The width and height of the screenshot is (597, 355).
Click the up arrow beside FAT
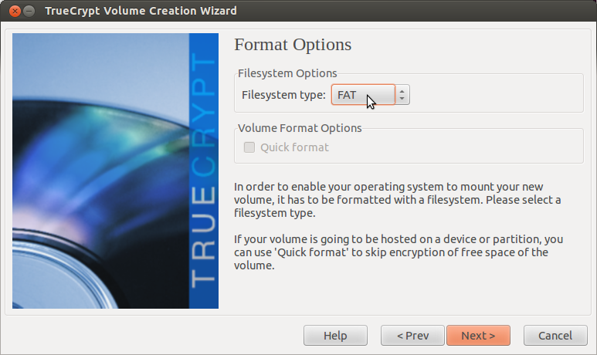click(402, 90)
